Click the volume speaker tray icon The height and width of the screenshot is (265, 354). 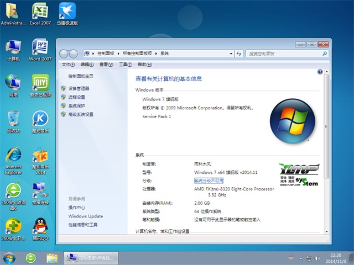317,258
